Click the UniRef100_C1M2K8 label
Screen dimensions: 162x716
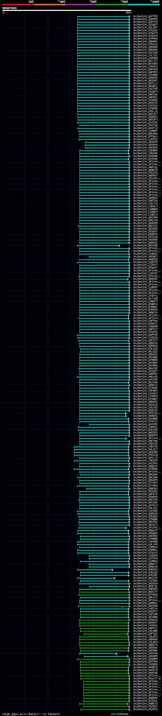(x=145, y=338)
